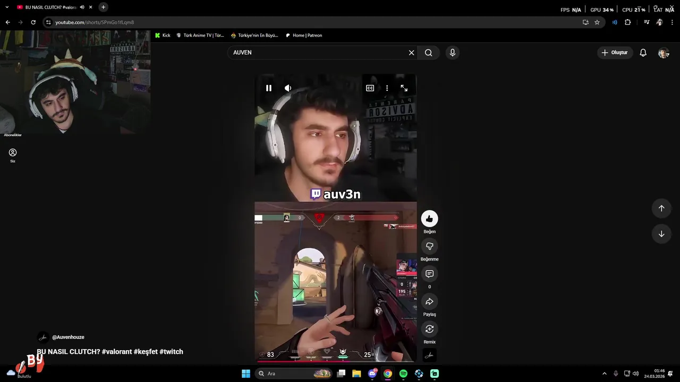Click the #valorant hashtag

116,352
